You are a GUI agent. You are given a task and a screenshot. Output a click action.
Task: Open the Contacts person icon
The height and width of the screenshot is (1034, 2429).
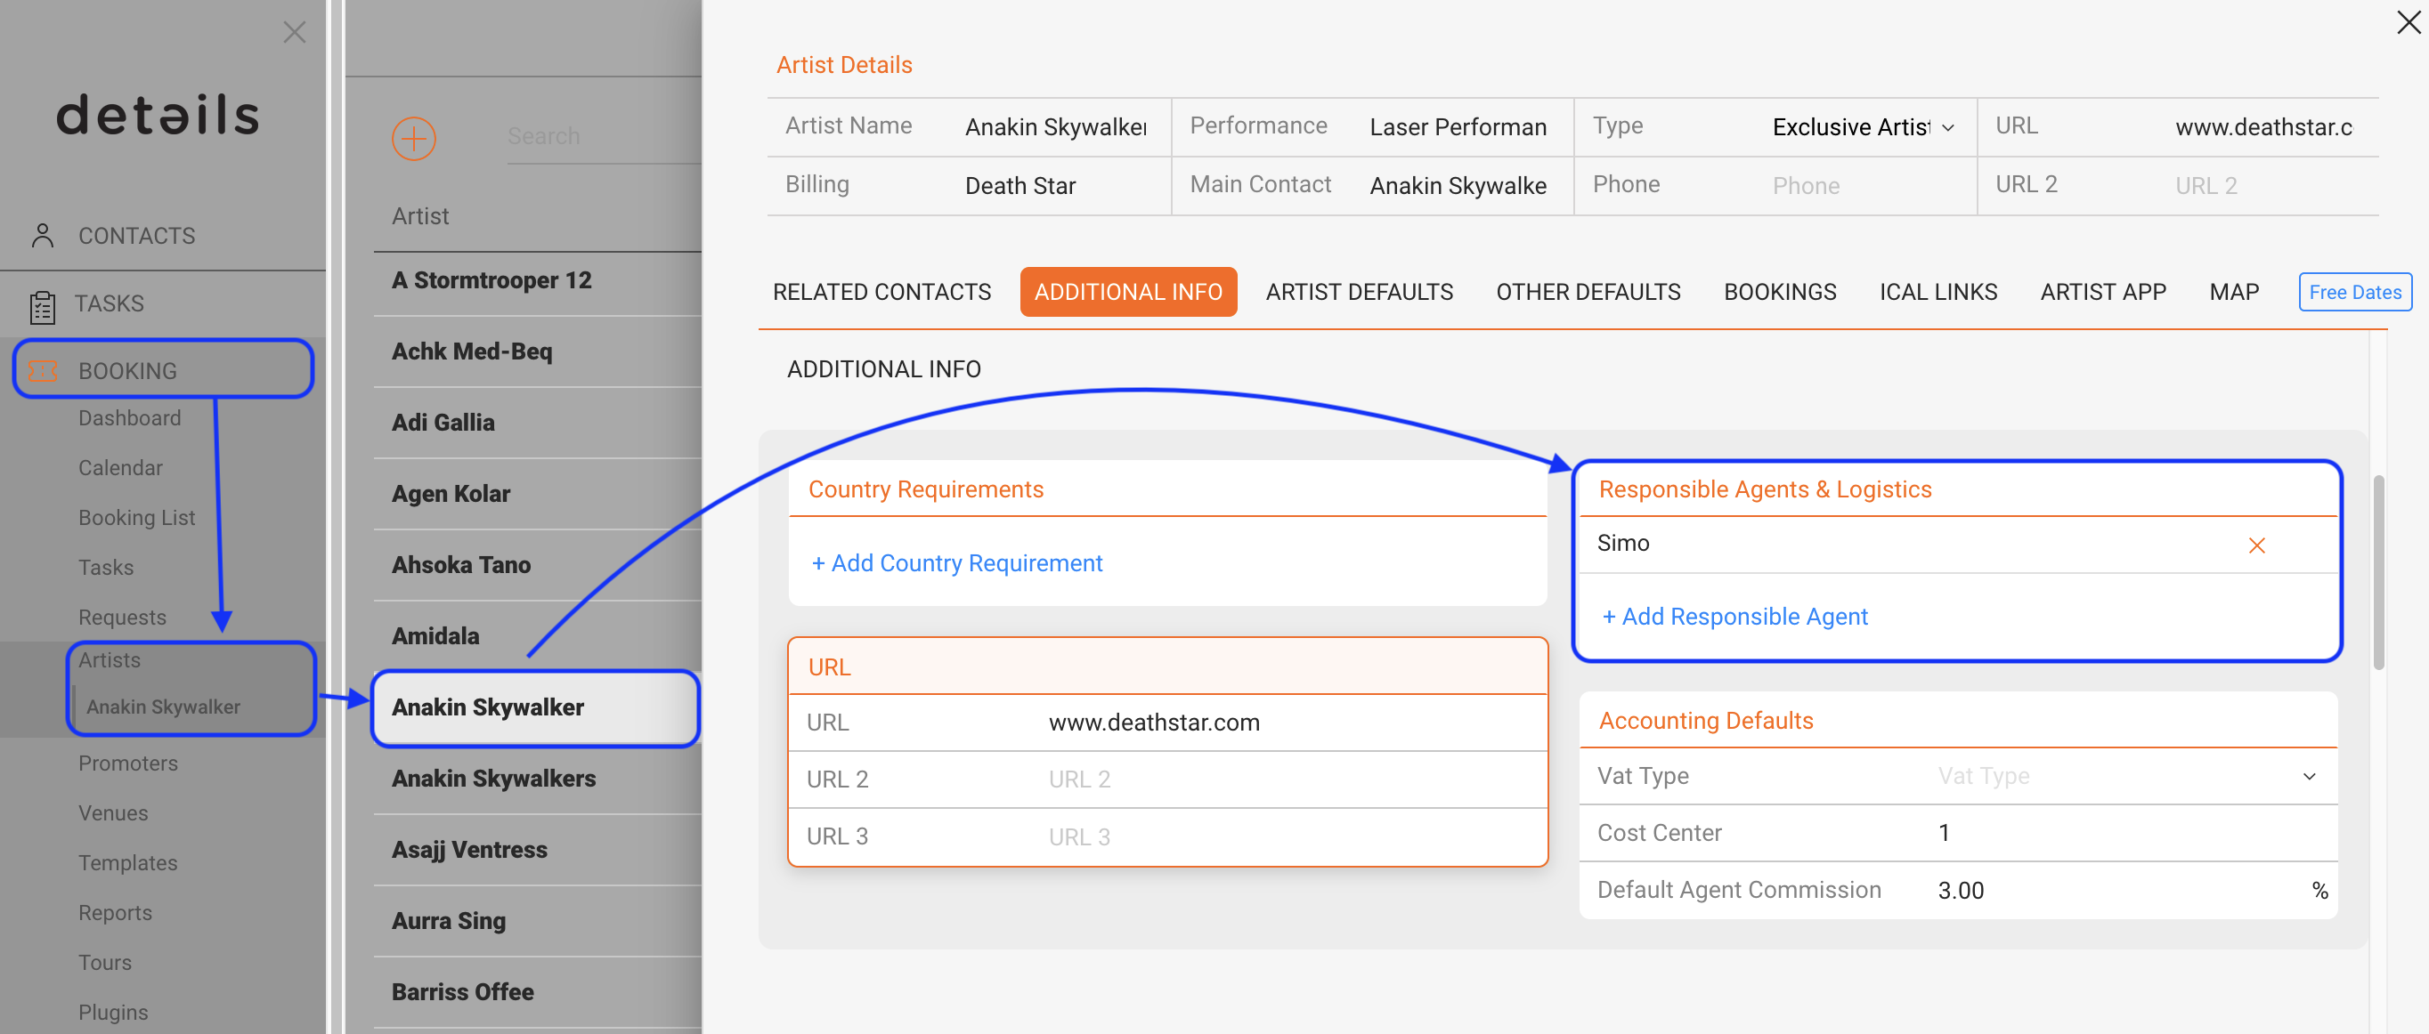[x=43, y=236]
